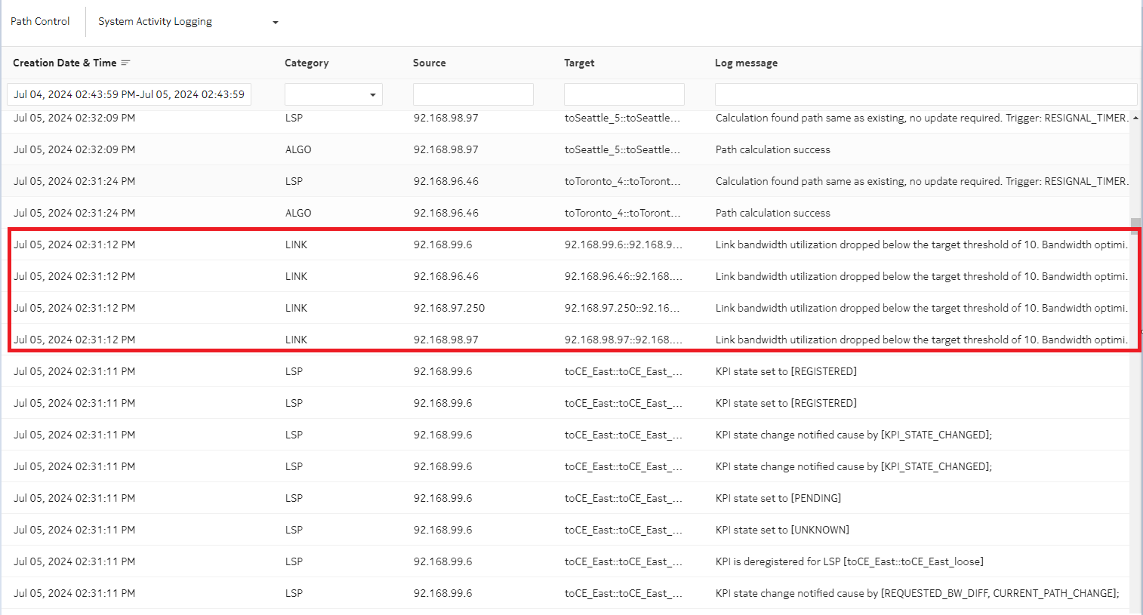Select the toSeattle ALGO Path calculation success row

[566, 149]
